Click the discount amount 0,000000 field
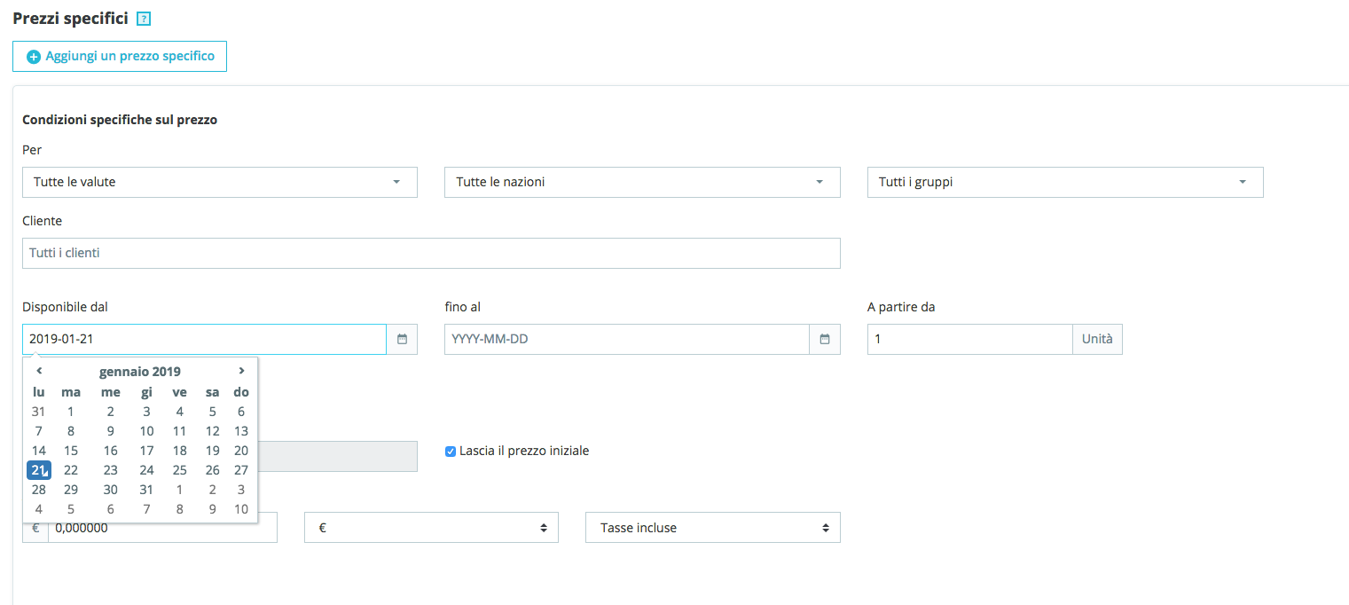1349x605 pixels. pos(162,528)
